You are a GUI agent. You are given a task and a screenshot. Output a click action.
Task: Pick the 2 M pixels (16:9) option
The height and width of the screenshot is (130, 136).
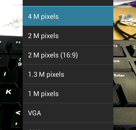click(68, 55)
